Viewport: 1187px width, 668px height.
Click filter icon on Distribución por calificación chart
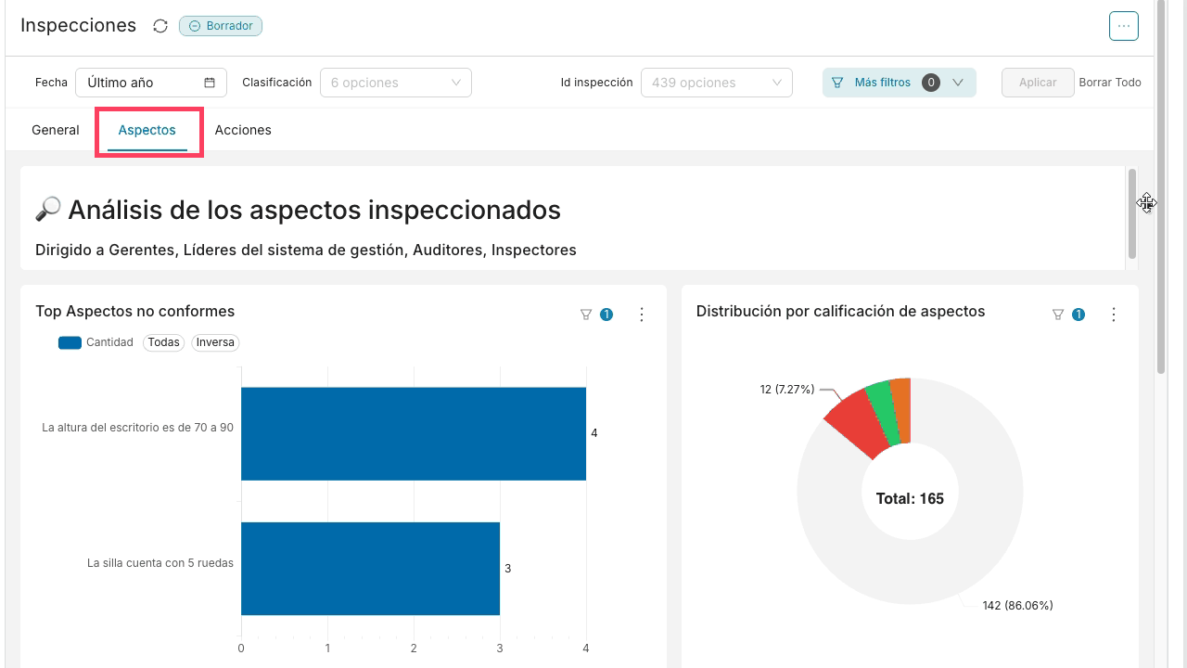coord(1057,315)
